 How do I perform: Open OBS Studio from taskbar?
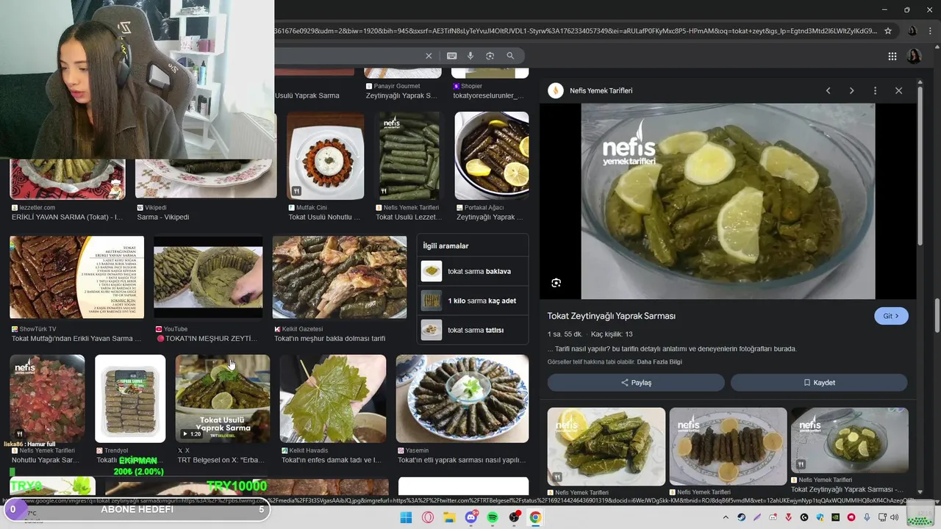pyautogui.click(x=514, y=517)
